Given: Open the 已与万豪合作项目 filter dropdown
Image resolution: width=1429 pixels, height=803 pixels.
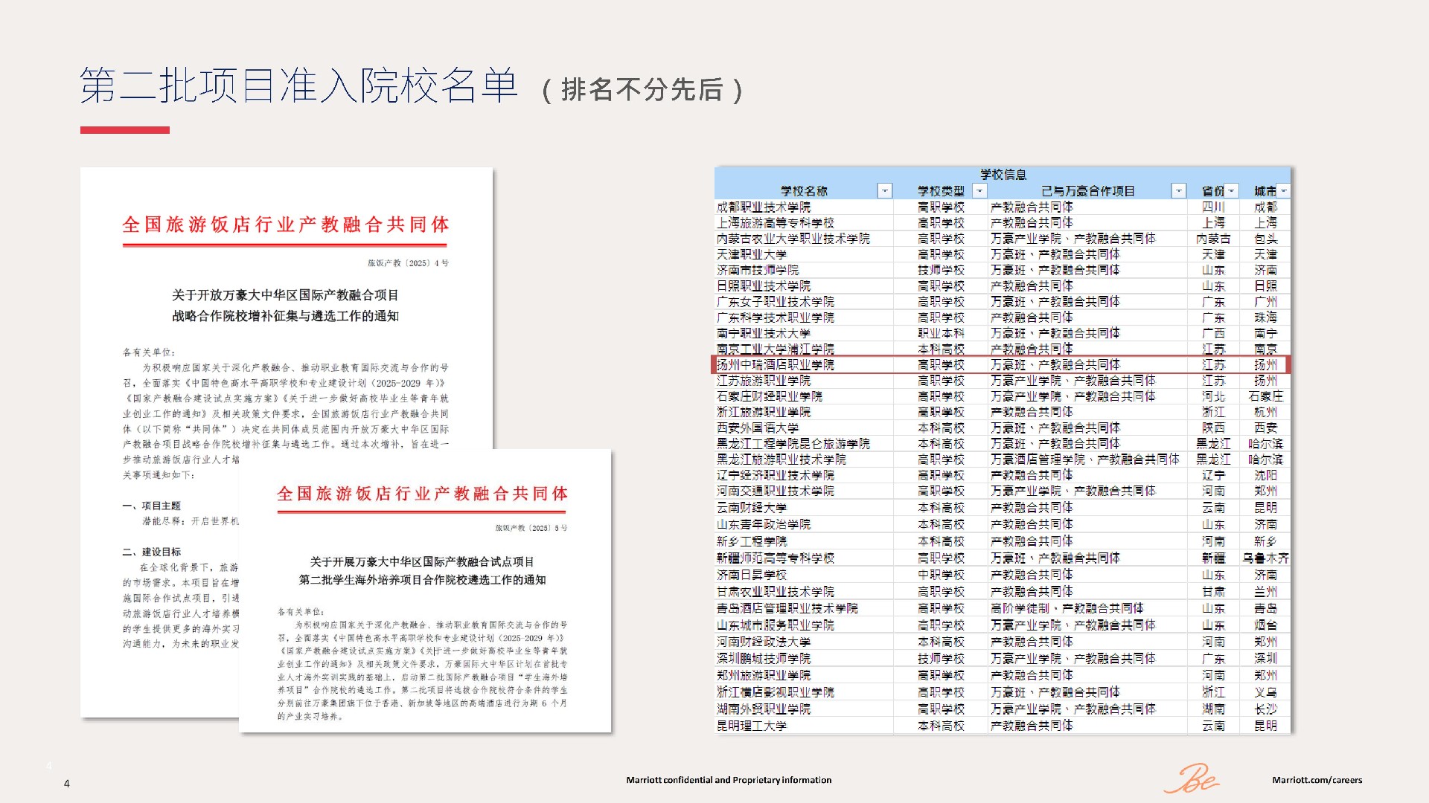Looking at the screenshot, I should click(x=1178, y=191).
